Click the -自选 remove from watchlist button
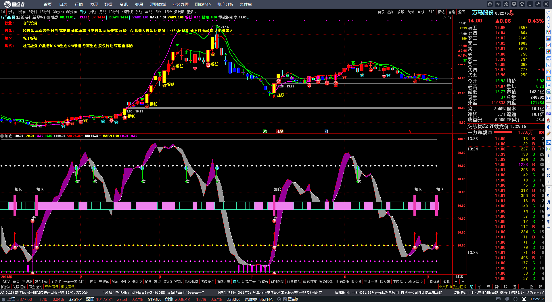 click(x=451, y=12)
